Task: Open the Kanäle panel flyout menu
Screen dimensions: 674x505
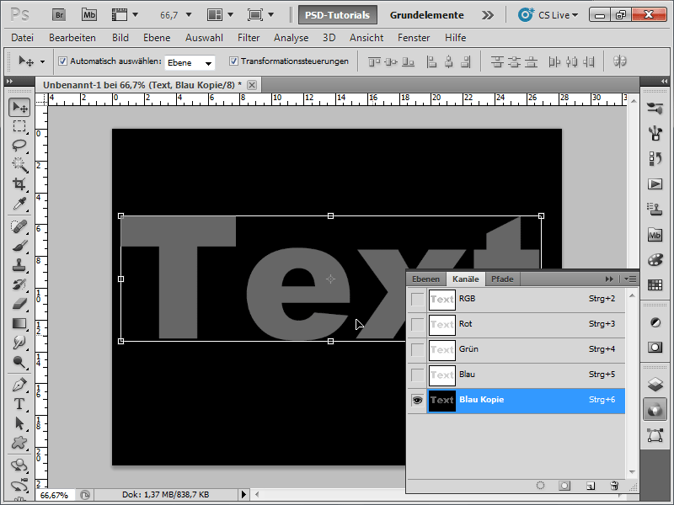Action: pyautogui.click(x=630, y=279)
